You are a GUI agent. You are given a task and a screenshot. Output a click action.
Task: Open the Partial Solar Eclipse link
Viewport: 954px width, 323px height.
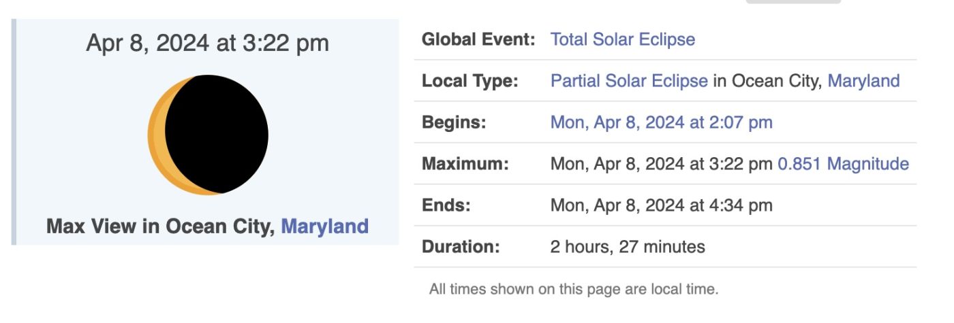(x=628, y=81)
